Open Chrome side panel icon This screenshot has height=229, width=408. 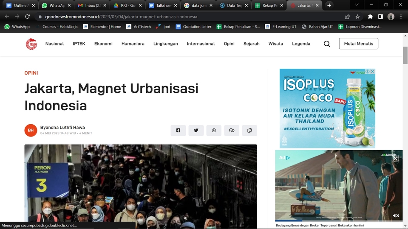pos(380,17)
